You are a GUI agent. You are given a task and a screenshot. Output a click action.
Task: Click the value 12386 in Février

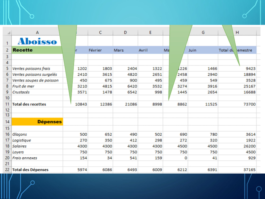pyautogui.click(x=106, y=104)
